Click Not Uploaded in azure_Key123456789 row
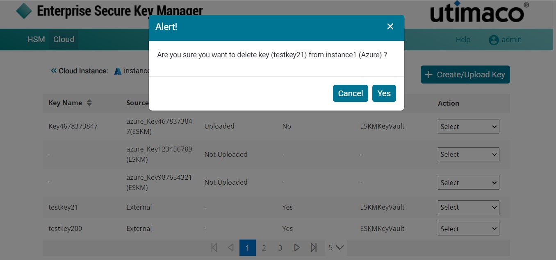 tap(226, 154)
